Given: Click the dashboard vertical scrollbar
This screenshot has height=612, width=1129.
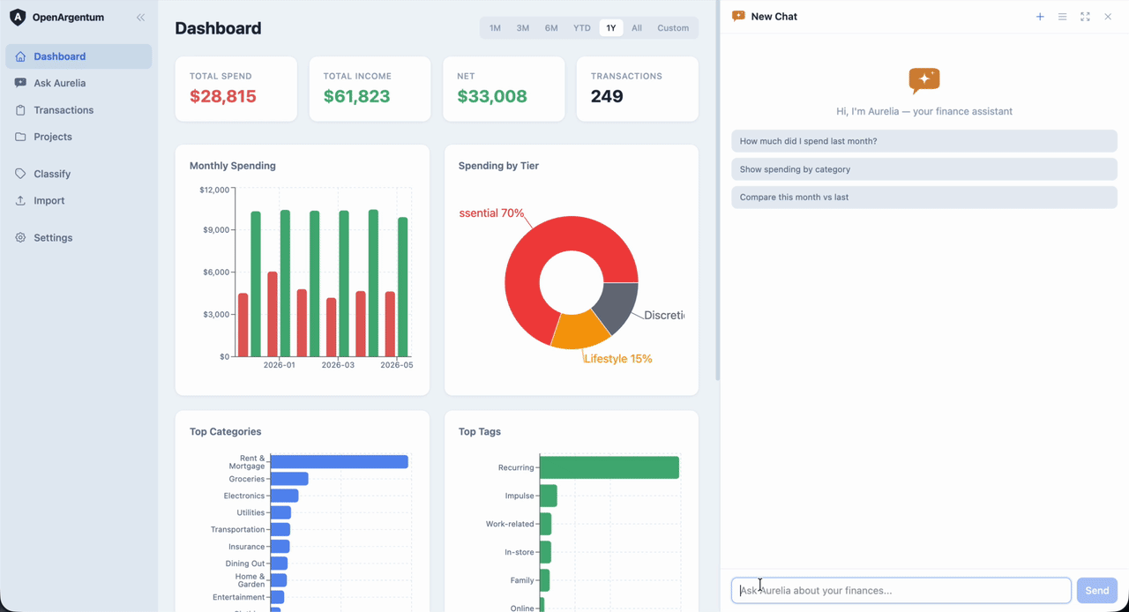Looking at the screenshot, I should tap(717, 190).
